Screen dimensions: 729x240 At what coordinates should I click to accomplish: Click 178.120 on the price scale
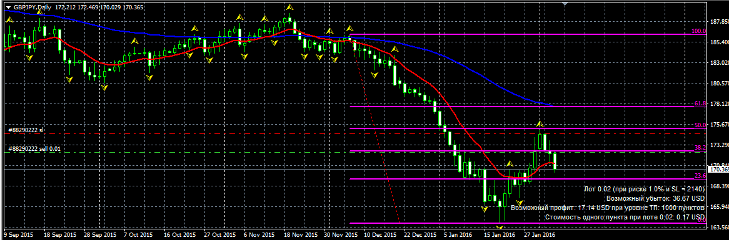click(x=719, y=104)
